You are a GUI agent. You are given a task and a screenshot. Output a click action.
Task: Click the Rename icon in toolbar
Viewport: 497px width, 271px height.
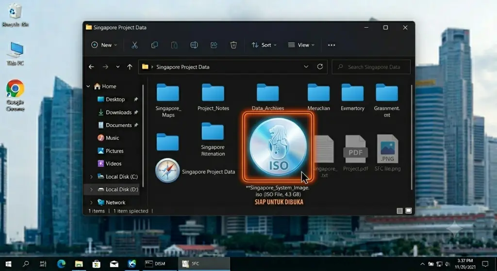tap(194, 45)
